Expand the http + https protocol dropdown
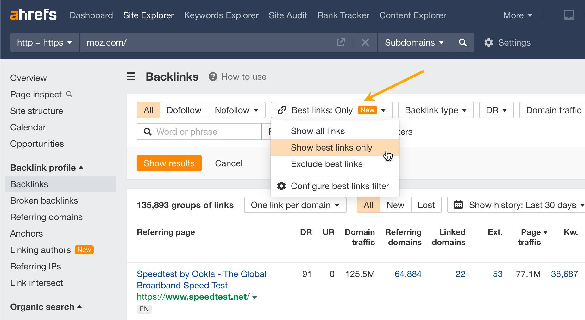This screenshot has width=585, height=320. click(45, 42)
